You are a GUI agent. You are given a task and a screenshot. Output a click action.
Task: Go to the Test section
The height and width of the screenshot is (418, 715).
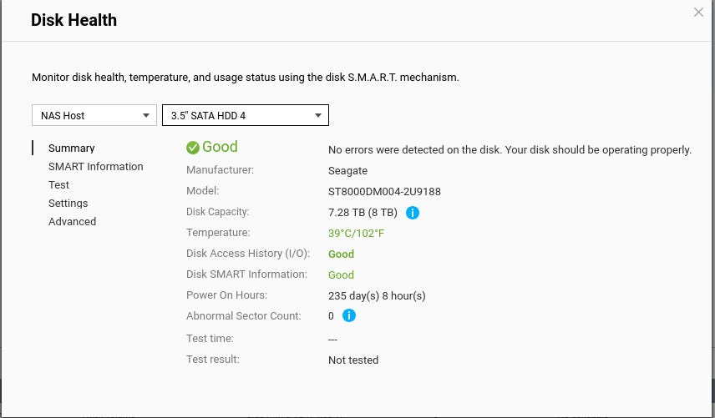[x=58, y=185]
